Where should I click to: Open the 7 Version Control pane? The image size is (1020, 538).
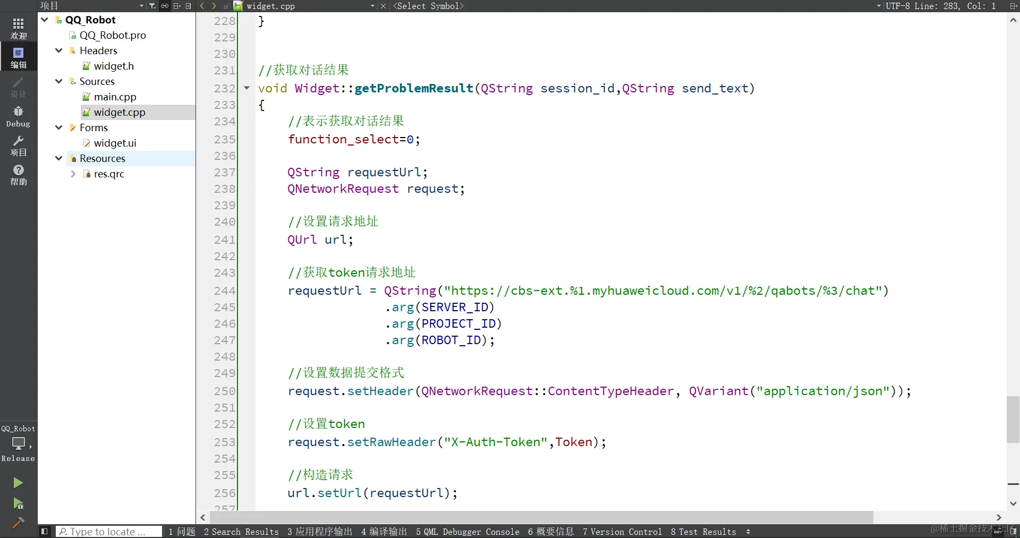coord(622,532)
